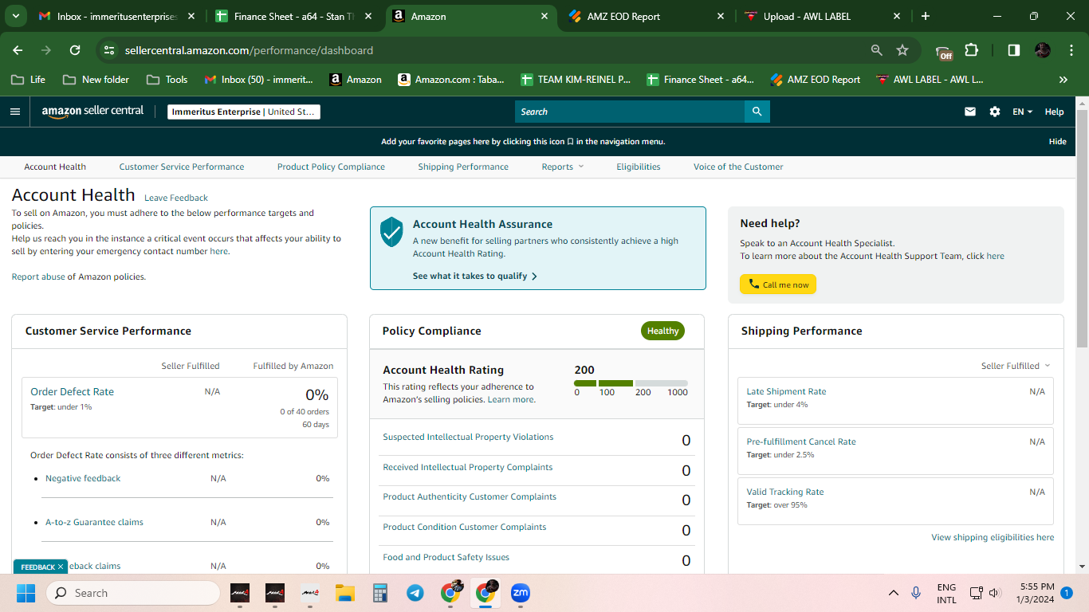Click the Valid Tracking Rate link

coord(785,492)
